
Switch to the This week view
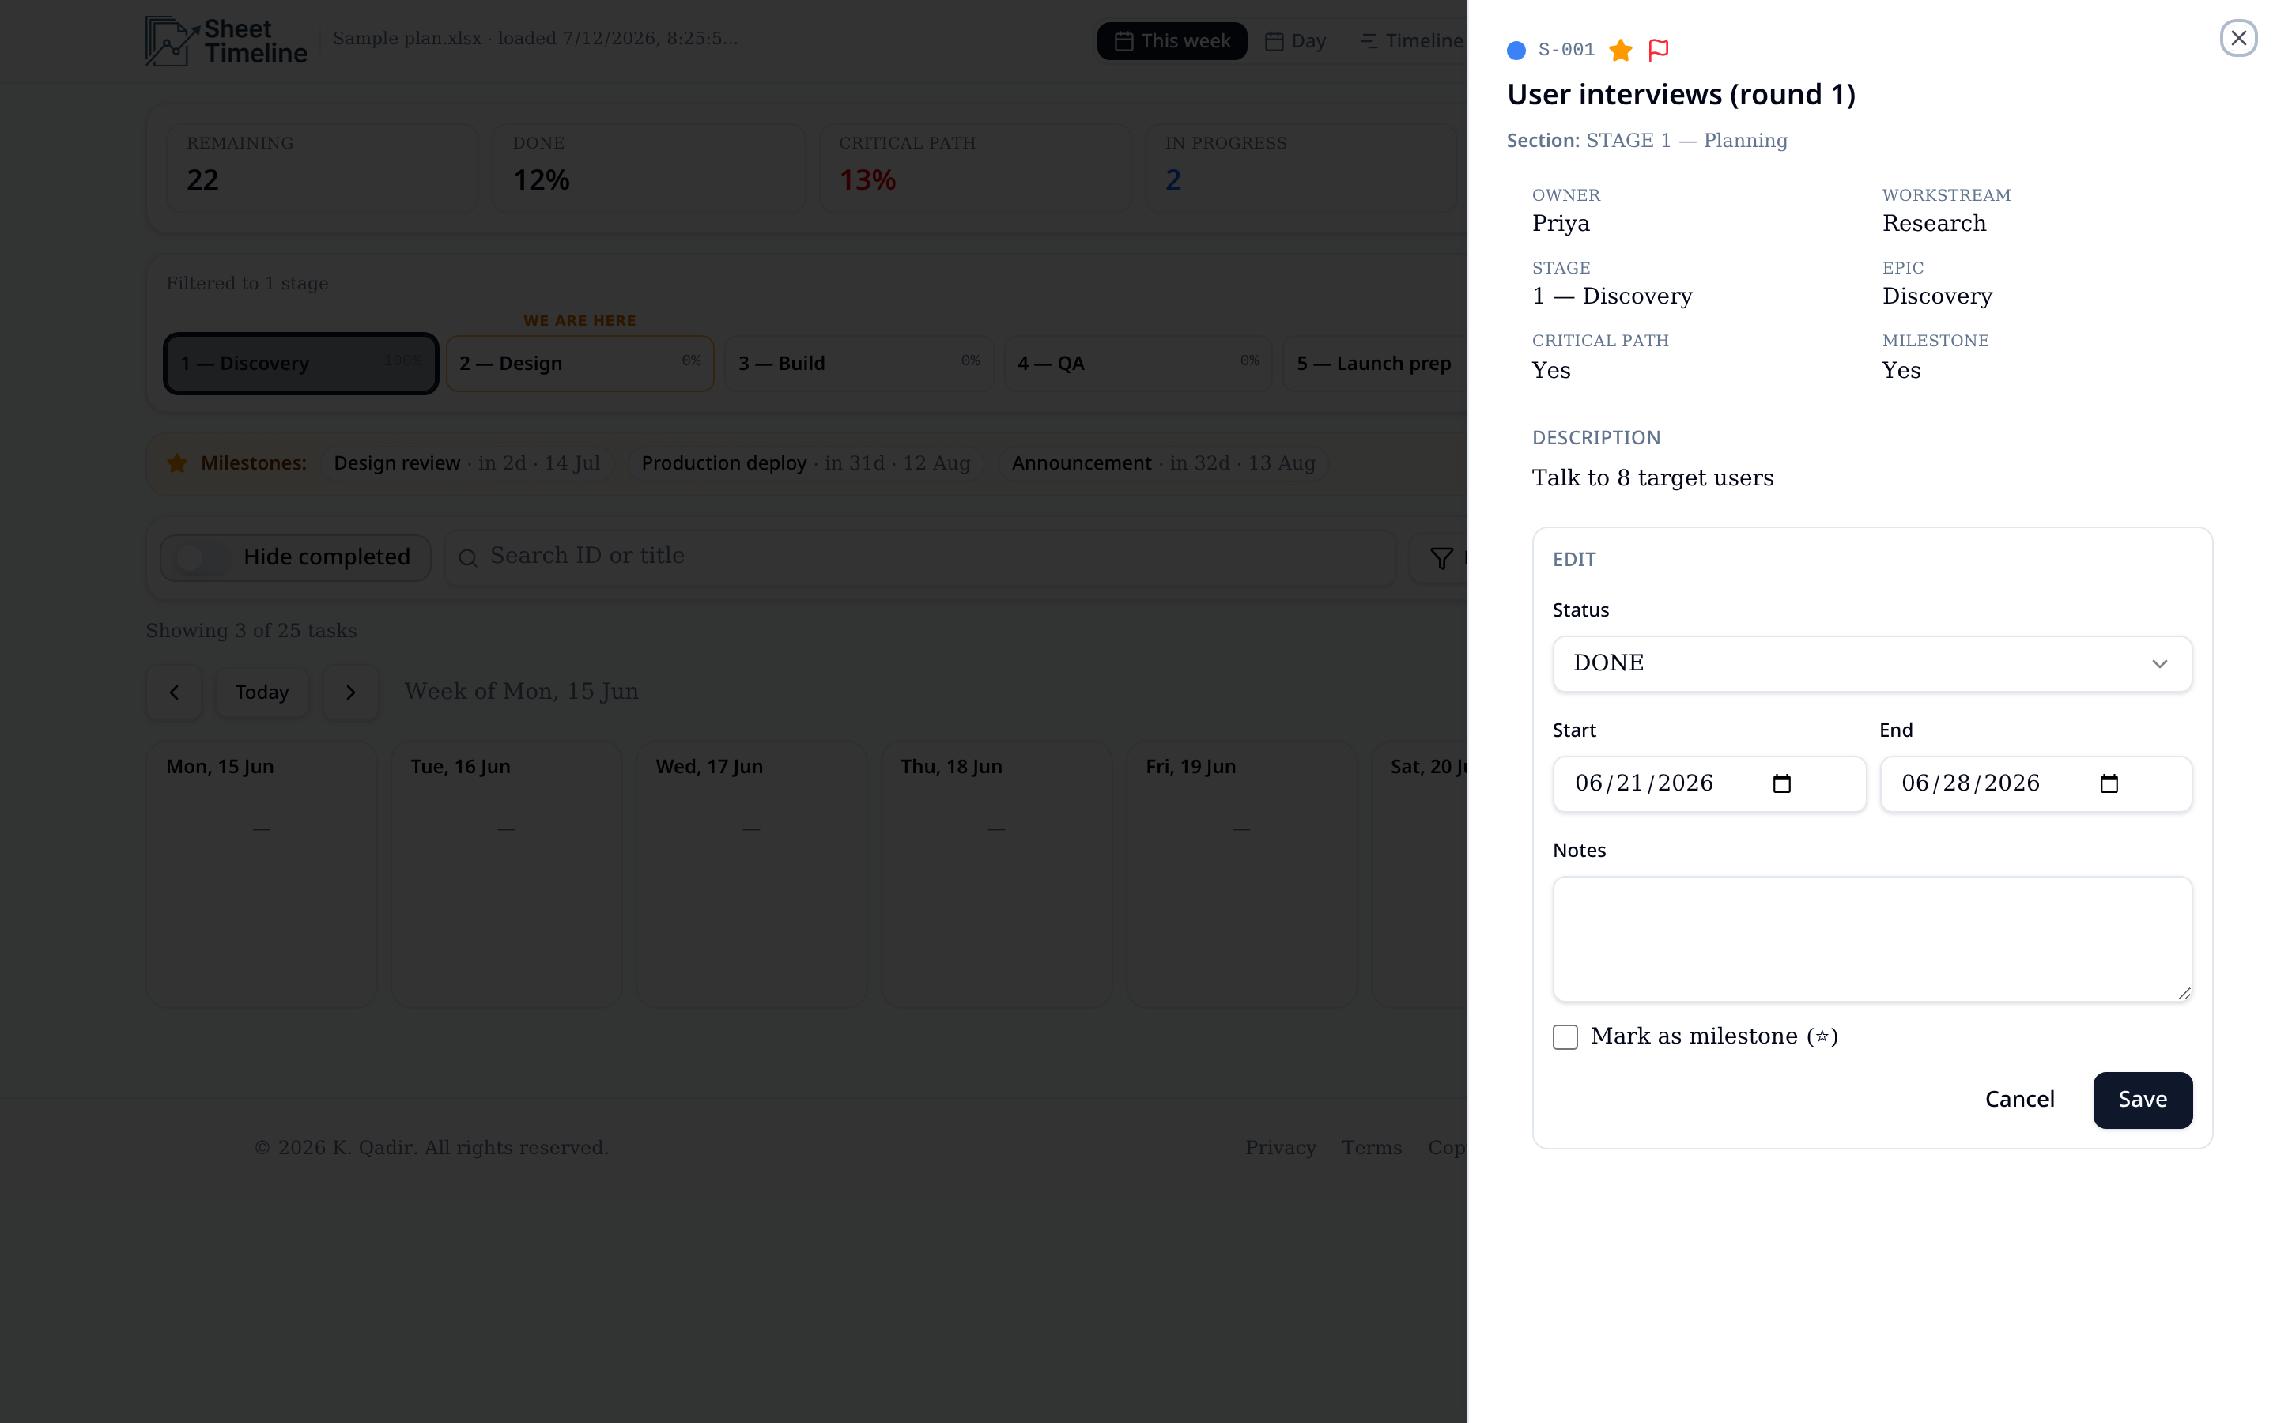coord(1172,40)
